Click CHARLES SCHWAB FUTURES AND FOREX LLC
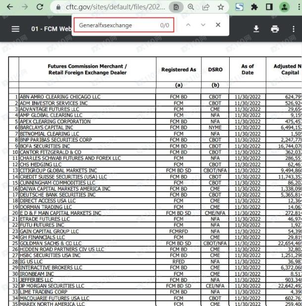The width and height of the screenshot is (302, 306). coord(70,158)
